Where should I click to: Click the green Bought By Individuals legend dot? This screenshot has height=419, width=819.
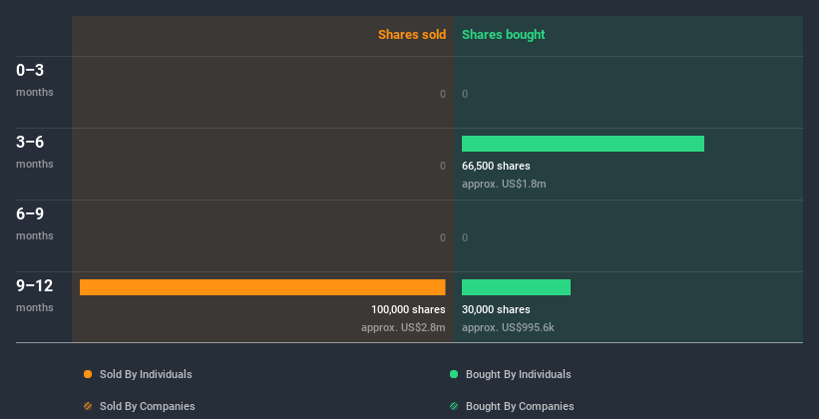[x=454, y=374]
